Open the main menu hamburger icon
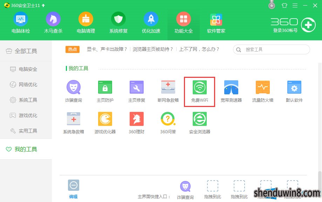Viewport: 322px width, 202px height. tap(295, 6)
